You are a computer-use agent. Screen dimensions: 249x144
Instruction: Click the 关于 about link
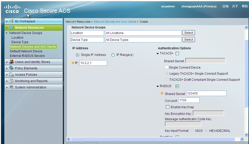[x=235, y=6]
